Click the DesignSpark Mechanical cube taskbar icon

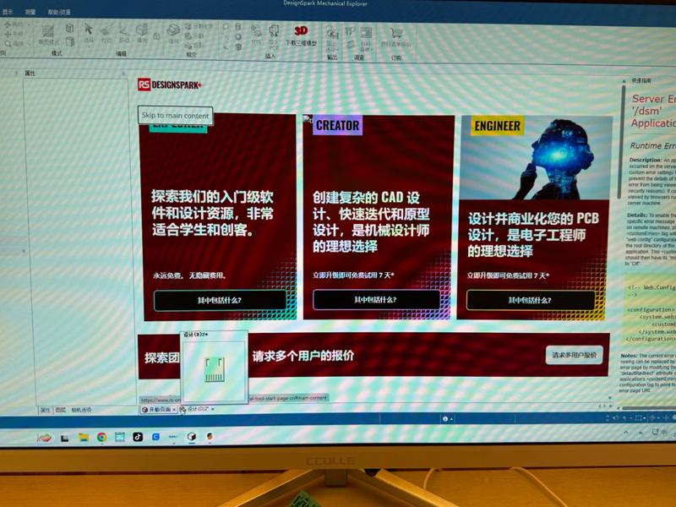(192, 437)
